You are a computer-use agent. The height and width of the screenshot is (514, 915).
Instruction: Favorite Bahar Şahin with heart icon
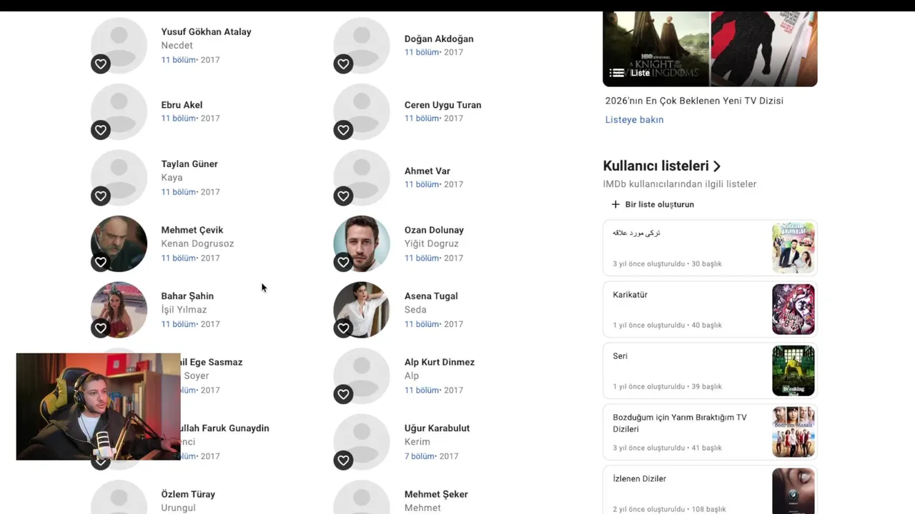coord(101,328)
